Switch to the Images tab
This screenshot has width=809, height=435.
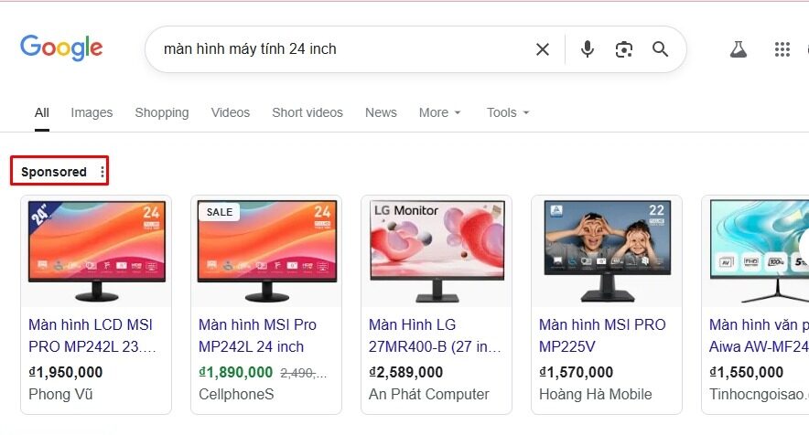(92, 113)
